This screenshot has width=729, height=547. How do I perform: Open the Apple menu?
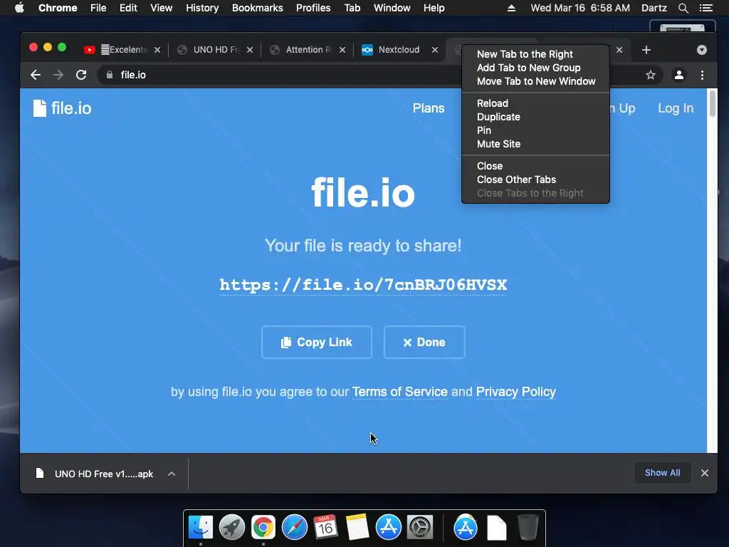click(x=19, y=8)
